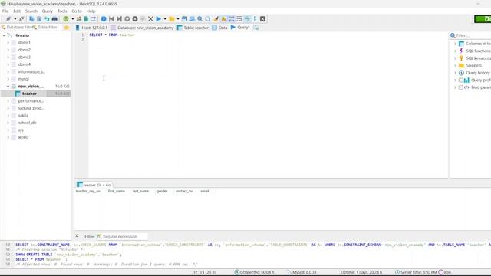Click the teacher_reg_no column header
491x276 pixels.
click(x=88, y=191)
